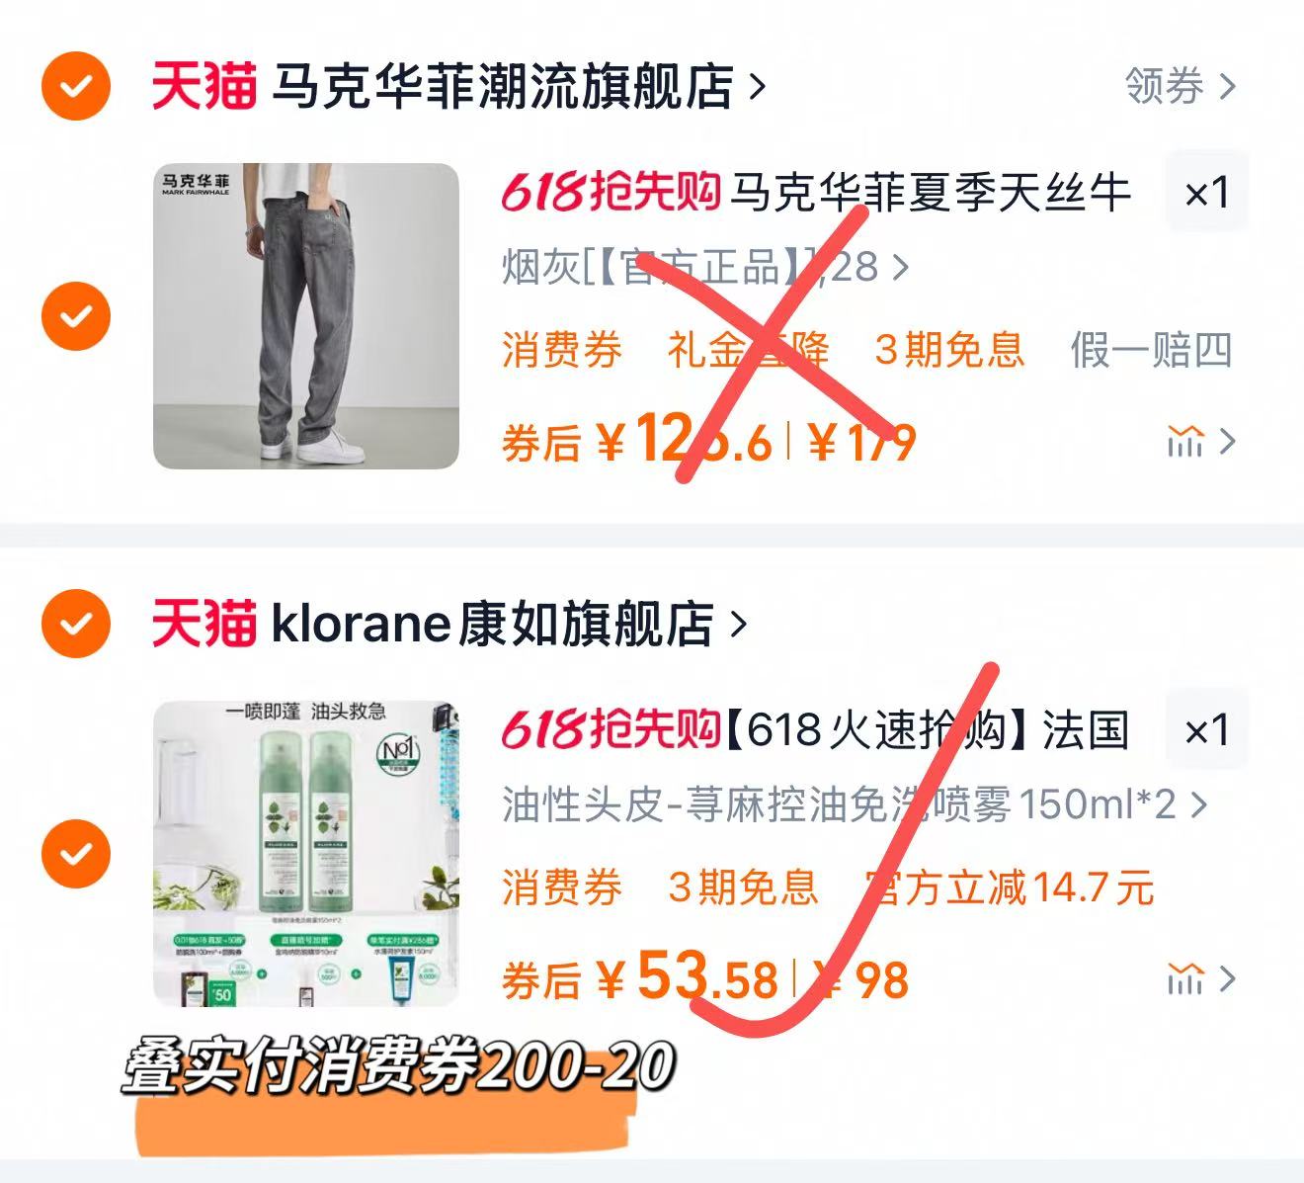Change the jeans quantity ×1 stepper
Image resolution: width=1304 pixels, height=1183 pixels.
point(1207,192)
